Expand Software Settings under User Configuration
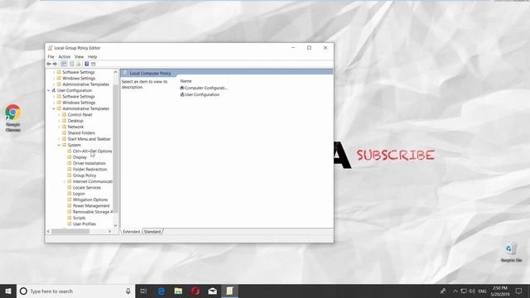Image resolution: width=530 pixels, height=298 pixels. coord(54,97)
